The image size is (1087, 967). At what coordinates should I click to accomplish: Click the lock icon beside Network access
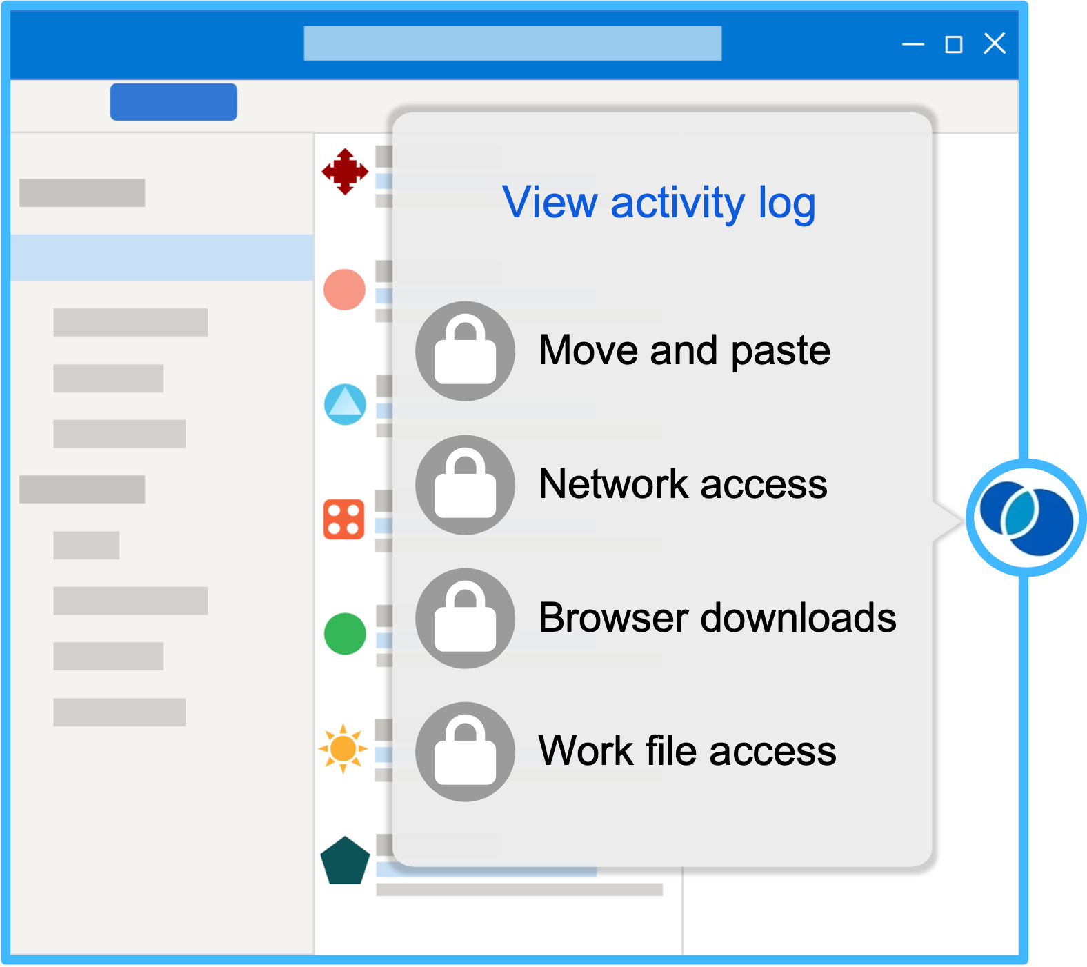tap(465, 485)
